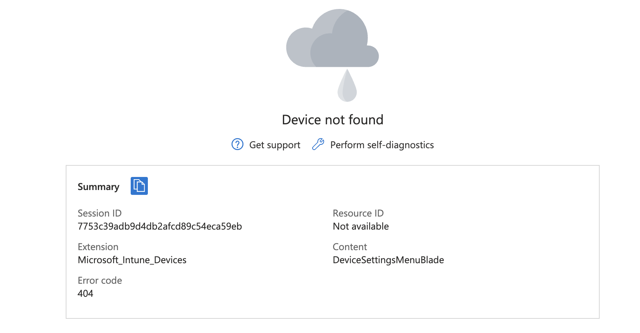640x333 pixels.
Task: Click empty area inside Summary box
Action: (448, 291)
